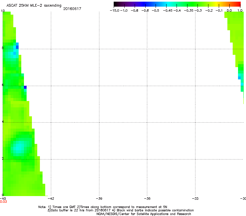Viewport: 246px width, 216px height.
Task: Click the 'ASCAT 25KM MLE-2 ascending' title
Action: point(34,6)
